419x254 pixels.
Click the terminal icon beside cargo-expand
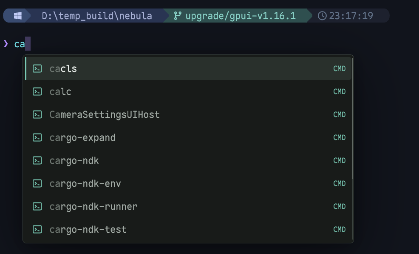tap(37, 138)
